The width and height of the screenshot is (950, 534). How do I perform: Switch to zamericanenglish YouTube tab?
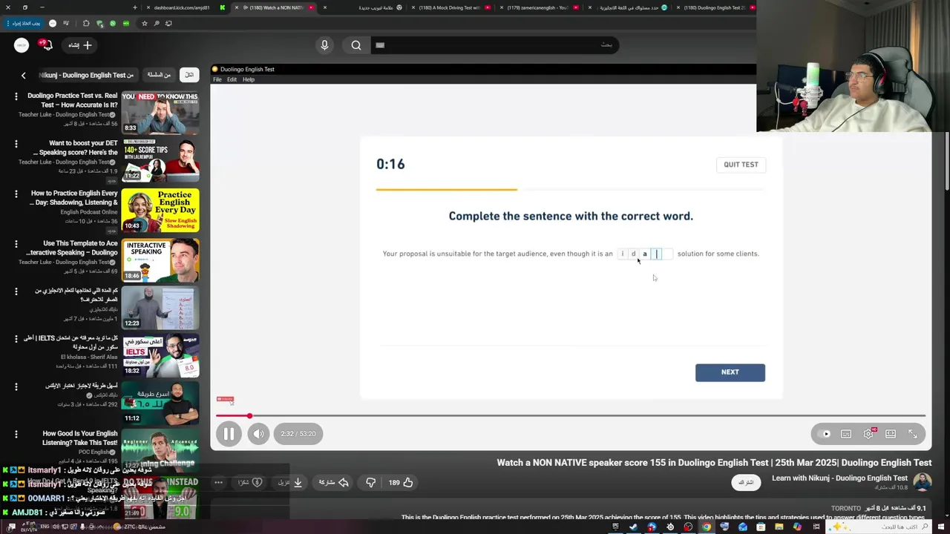pos(539,7)
